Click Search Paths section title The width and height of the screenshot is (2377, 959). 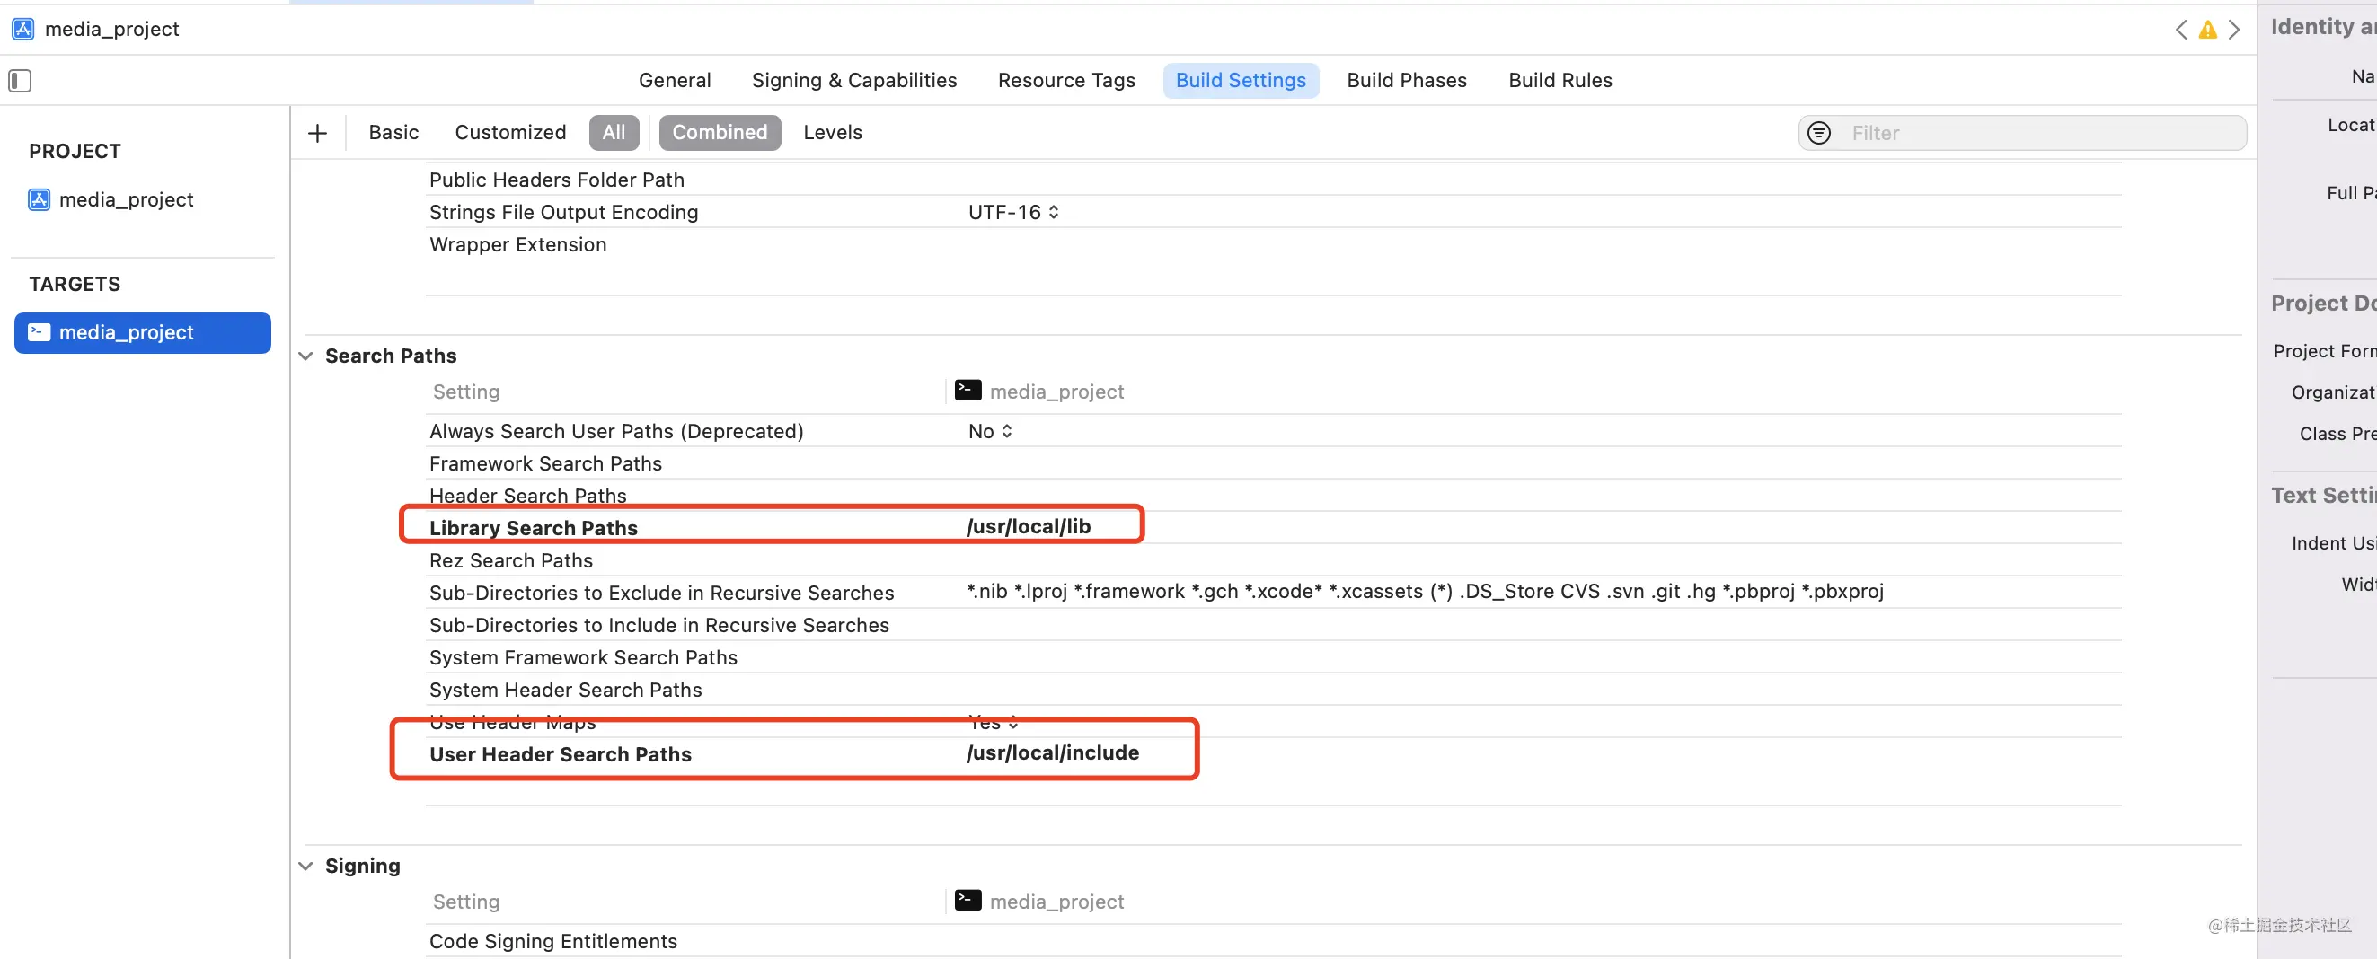point(390,356)
